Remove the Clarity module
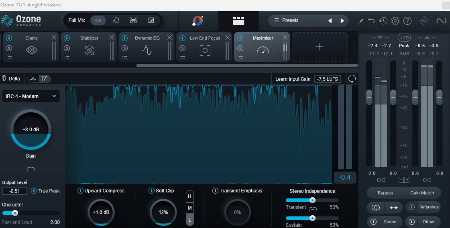Image resolution: width=450 pixels, height=228 pixels. (x=54, y=38)
